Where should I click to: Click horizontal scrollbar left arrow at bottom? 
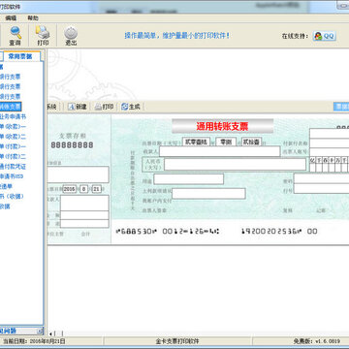50,333
